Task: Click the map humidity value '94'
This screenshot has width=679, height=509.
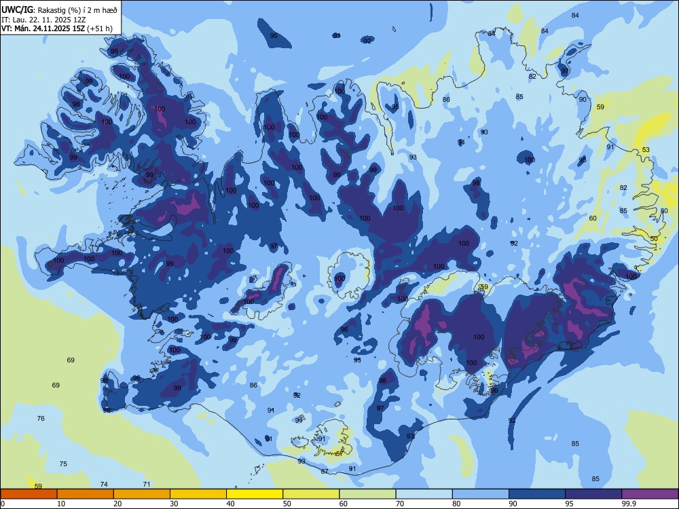Action: point(461,142)
